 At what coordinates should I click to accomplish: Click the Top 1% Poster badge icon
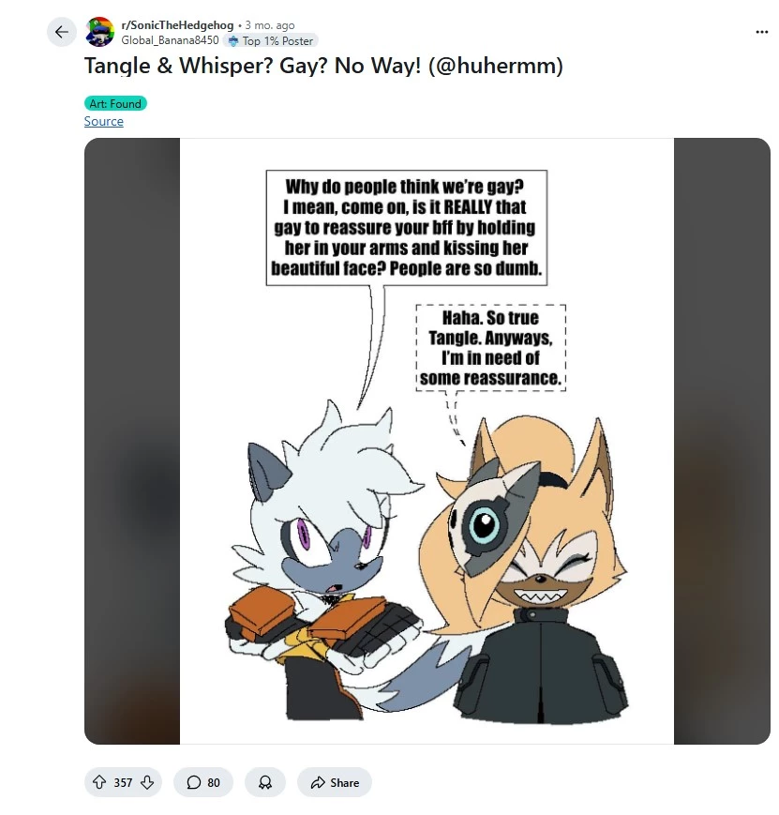(x=233, y=40)
